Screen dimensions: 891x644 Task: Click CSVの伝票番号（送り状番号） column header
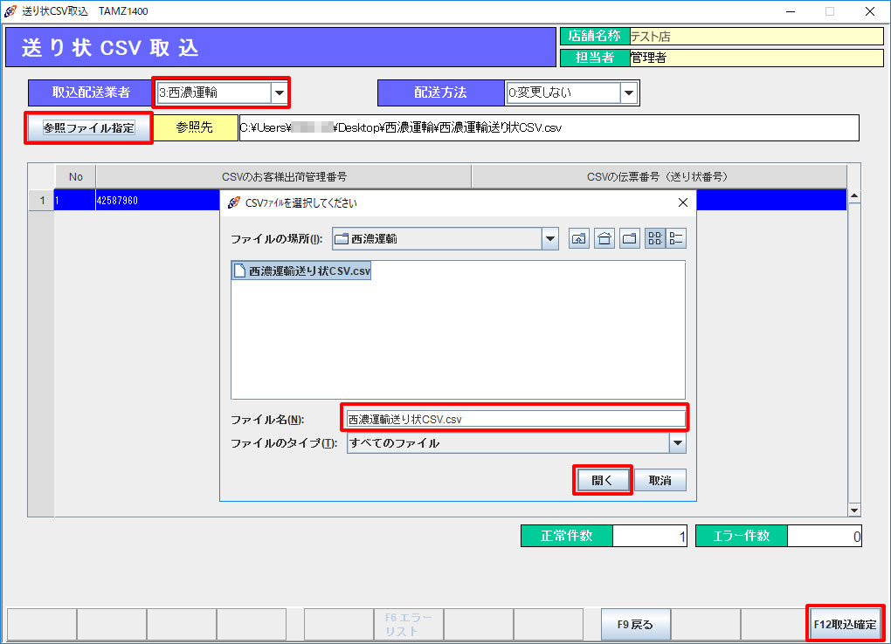tap(659, 176)
